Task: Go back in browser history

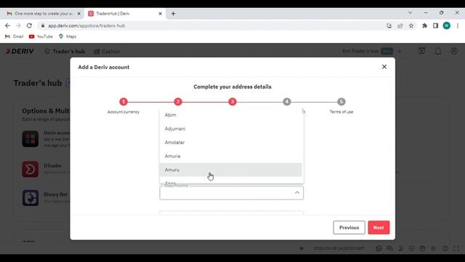Action: click(7, 26)
